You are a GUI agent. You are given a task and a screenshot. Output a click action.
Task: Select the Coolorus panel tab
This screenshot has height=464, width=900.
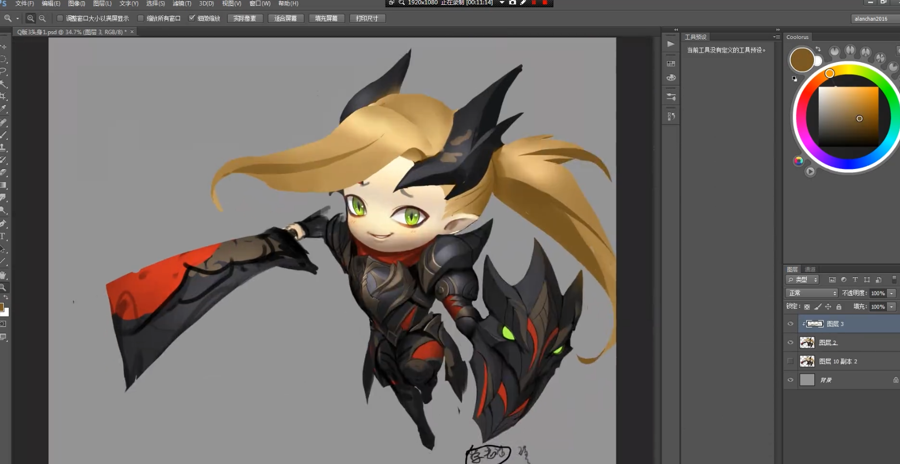click(797, 37)
